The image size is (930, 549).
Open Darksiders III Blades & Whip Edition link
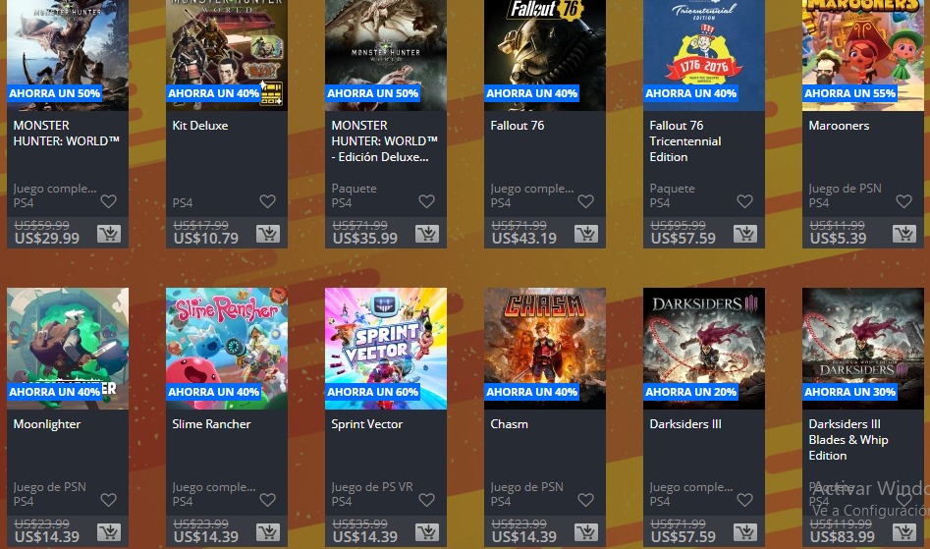coord(848,440)
